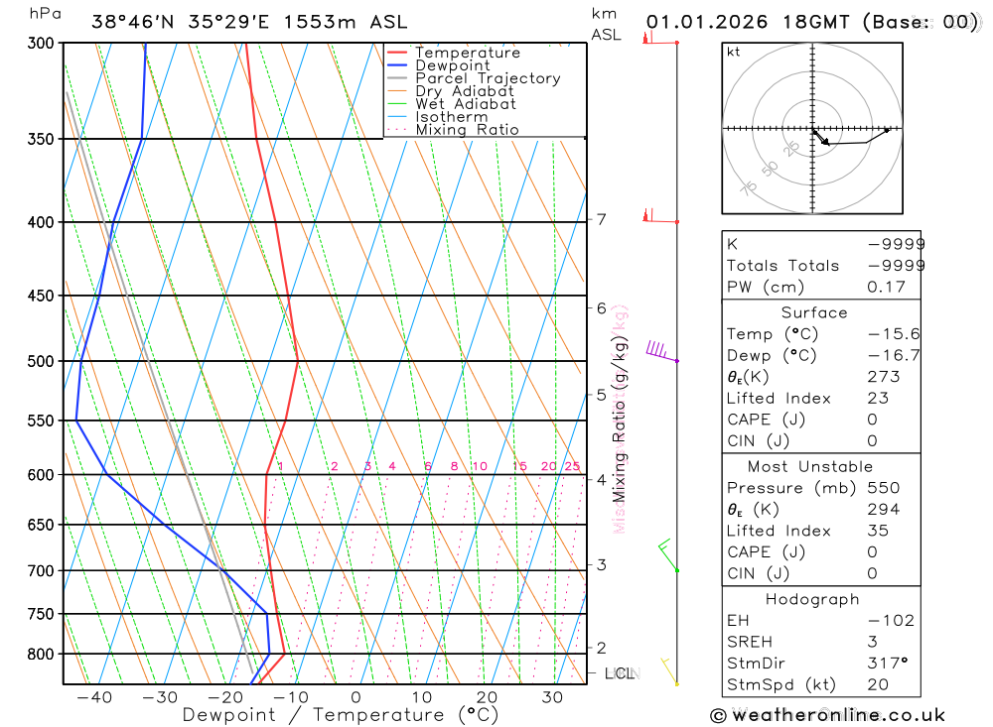Click the red Temperature legend line swatch
The height and width of the screenshot is (727, 993).
[x=396, y=53]
